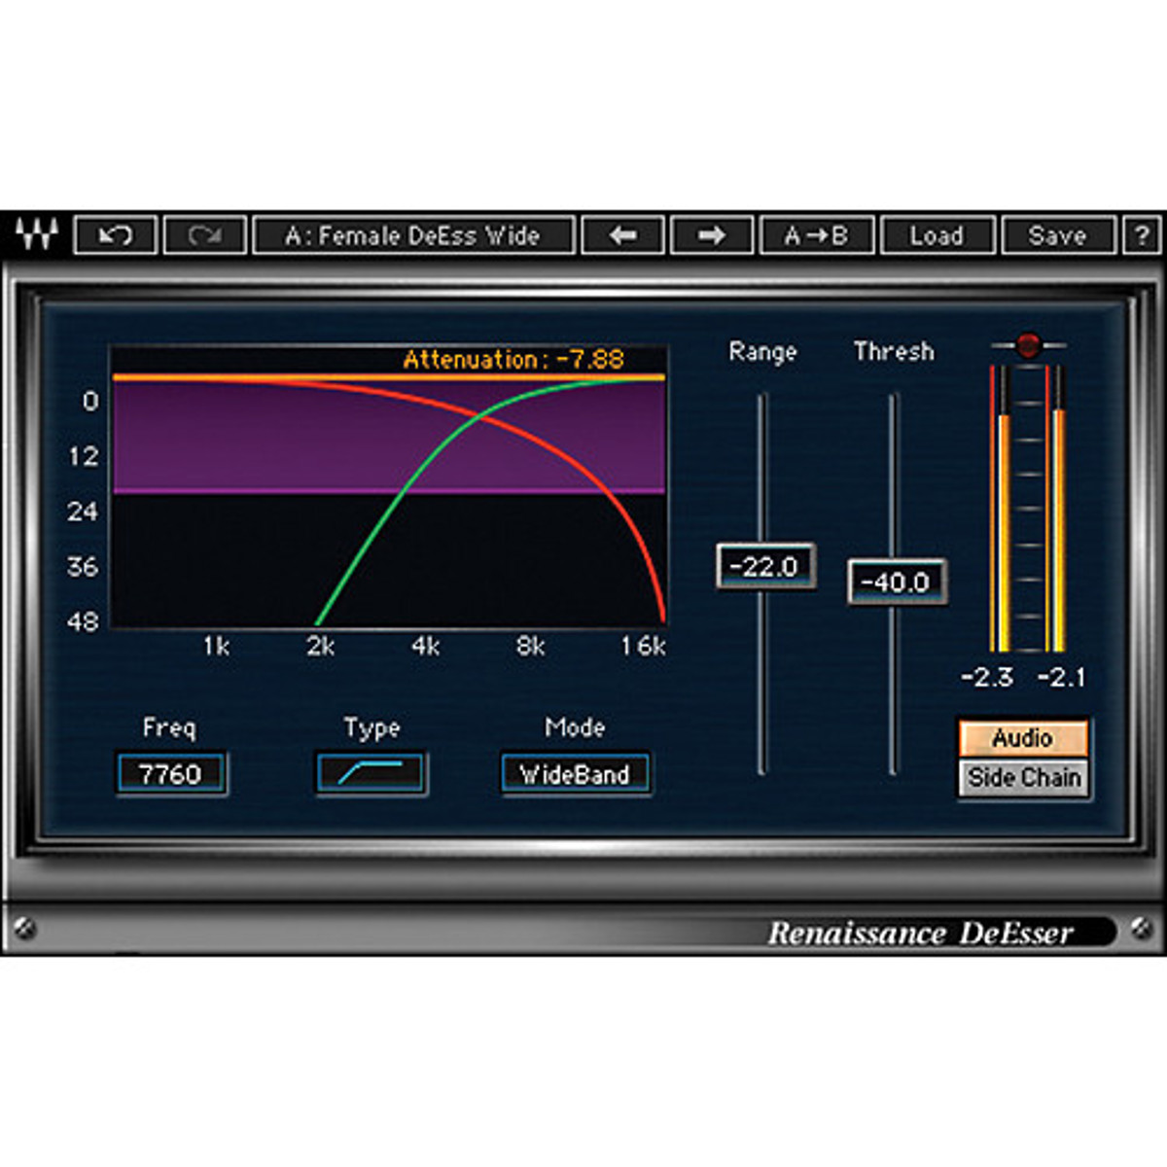
Task: Switch monitoring to Side Chain
Action: 1023,778
